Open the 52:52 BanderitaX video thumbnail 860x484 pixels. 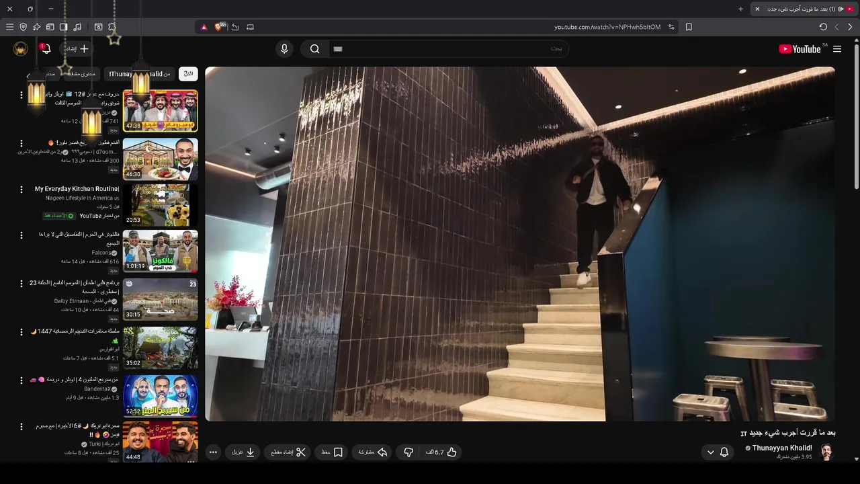point(161,396)
